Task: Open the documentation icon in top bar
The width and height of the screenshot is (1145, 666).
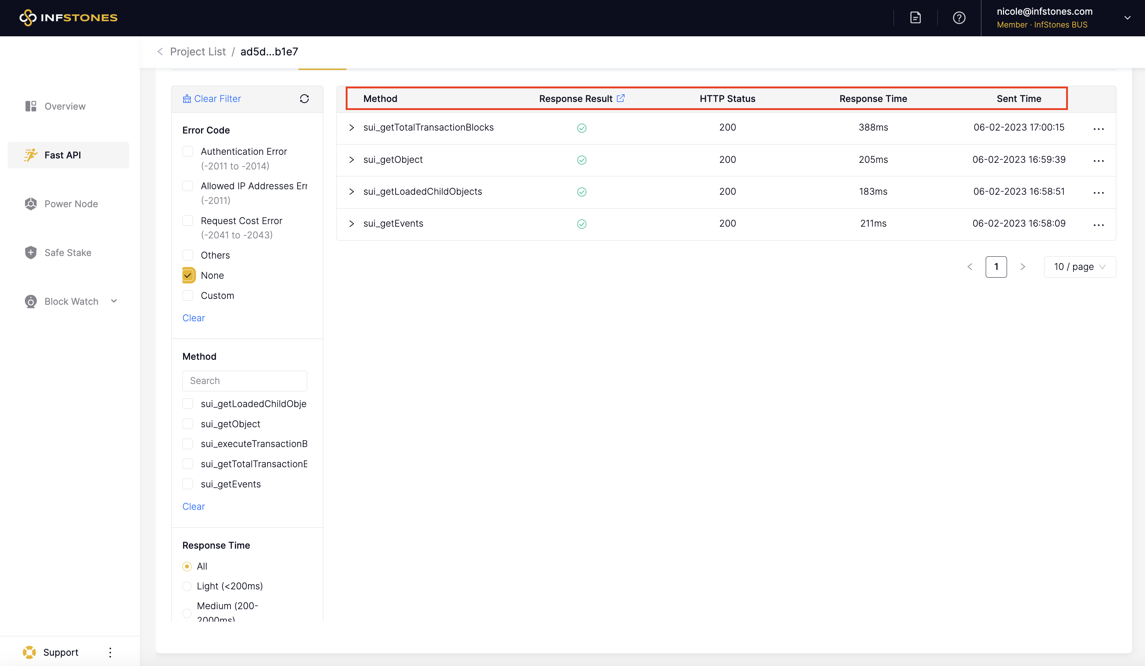Action: (x=915, y=18)
